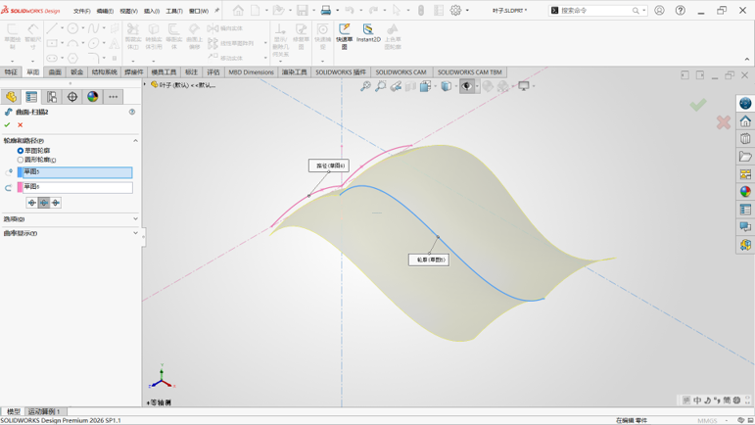Toggle the Instant2D tool
This screenshot has width=755, height=425.
pos(368,32)
